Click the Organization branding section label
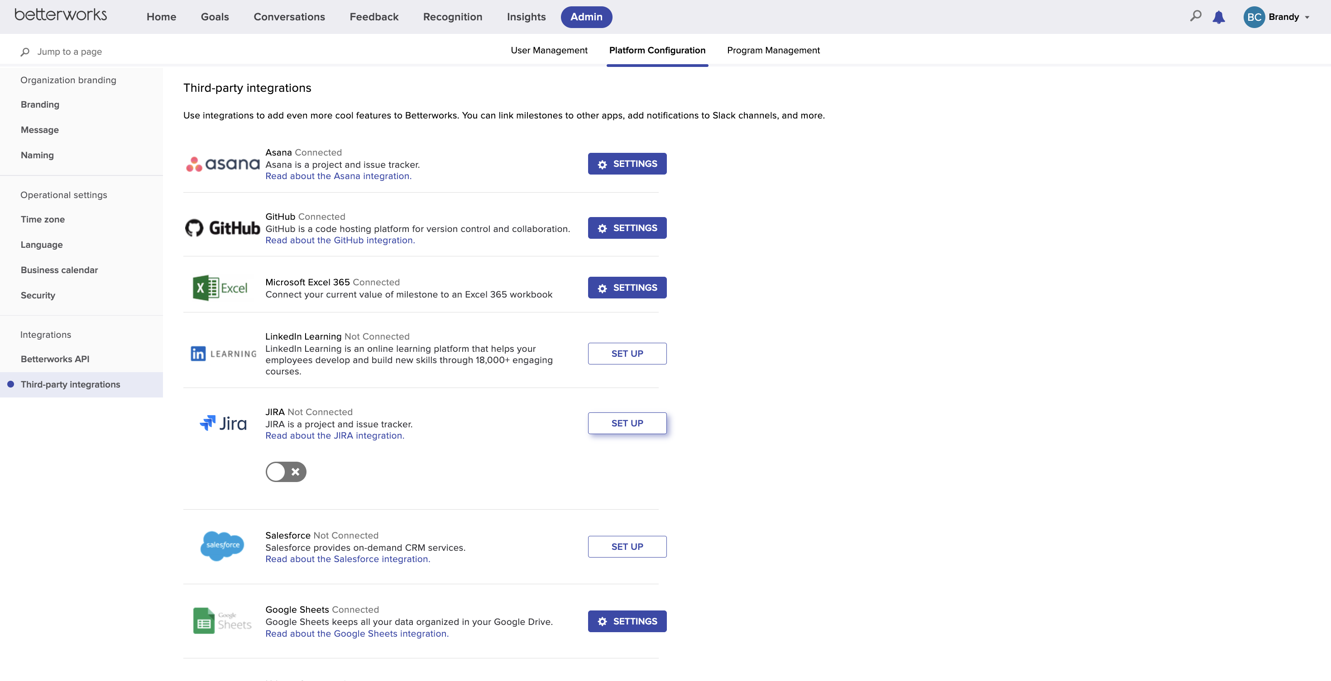This screenshot has height=681, width=1331. 68,80
